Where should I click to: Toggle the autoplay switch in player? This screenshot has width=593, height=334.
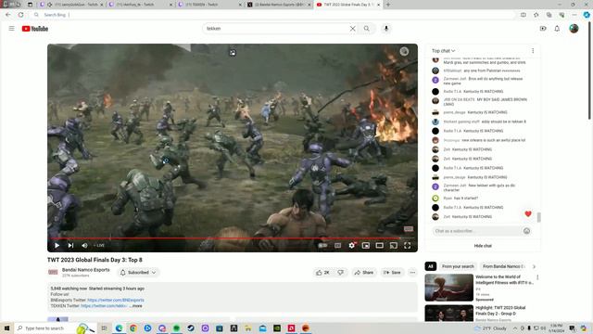click(322, 245)
